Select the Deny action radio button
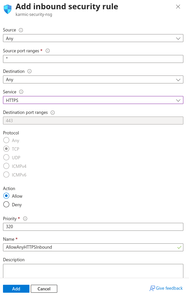The image size is (189, 299). (6, 204)
